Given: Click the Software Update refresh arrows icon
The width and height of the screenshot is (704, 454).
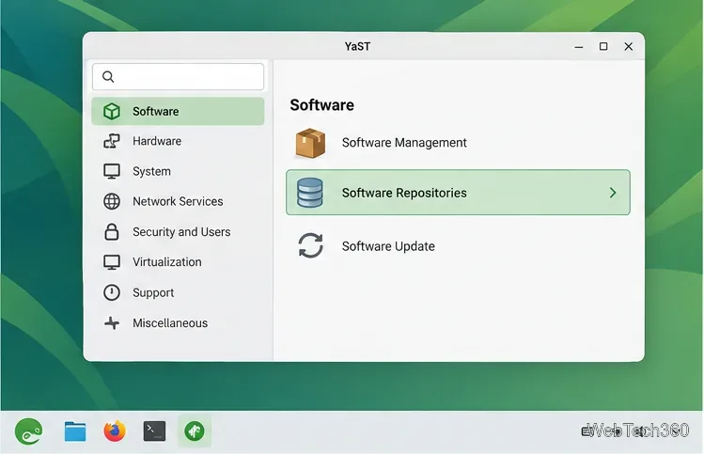Looking at the screenshot, I should [x=310, y=245].
